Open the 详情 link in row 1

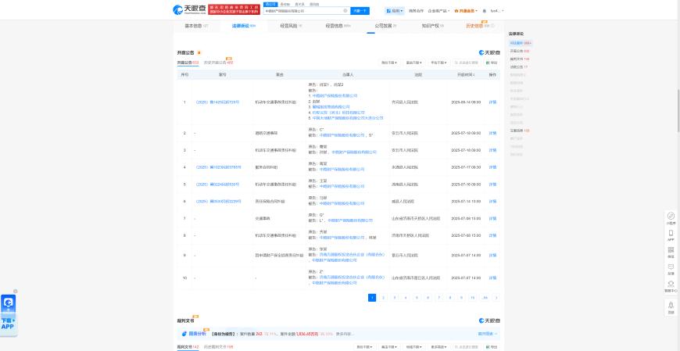pos(492,102)
